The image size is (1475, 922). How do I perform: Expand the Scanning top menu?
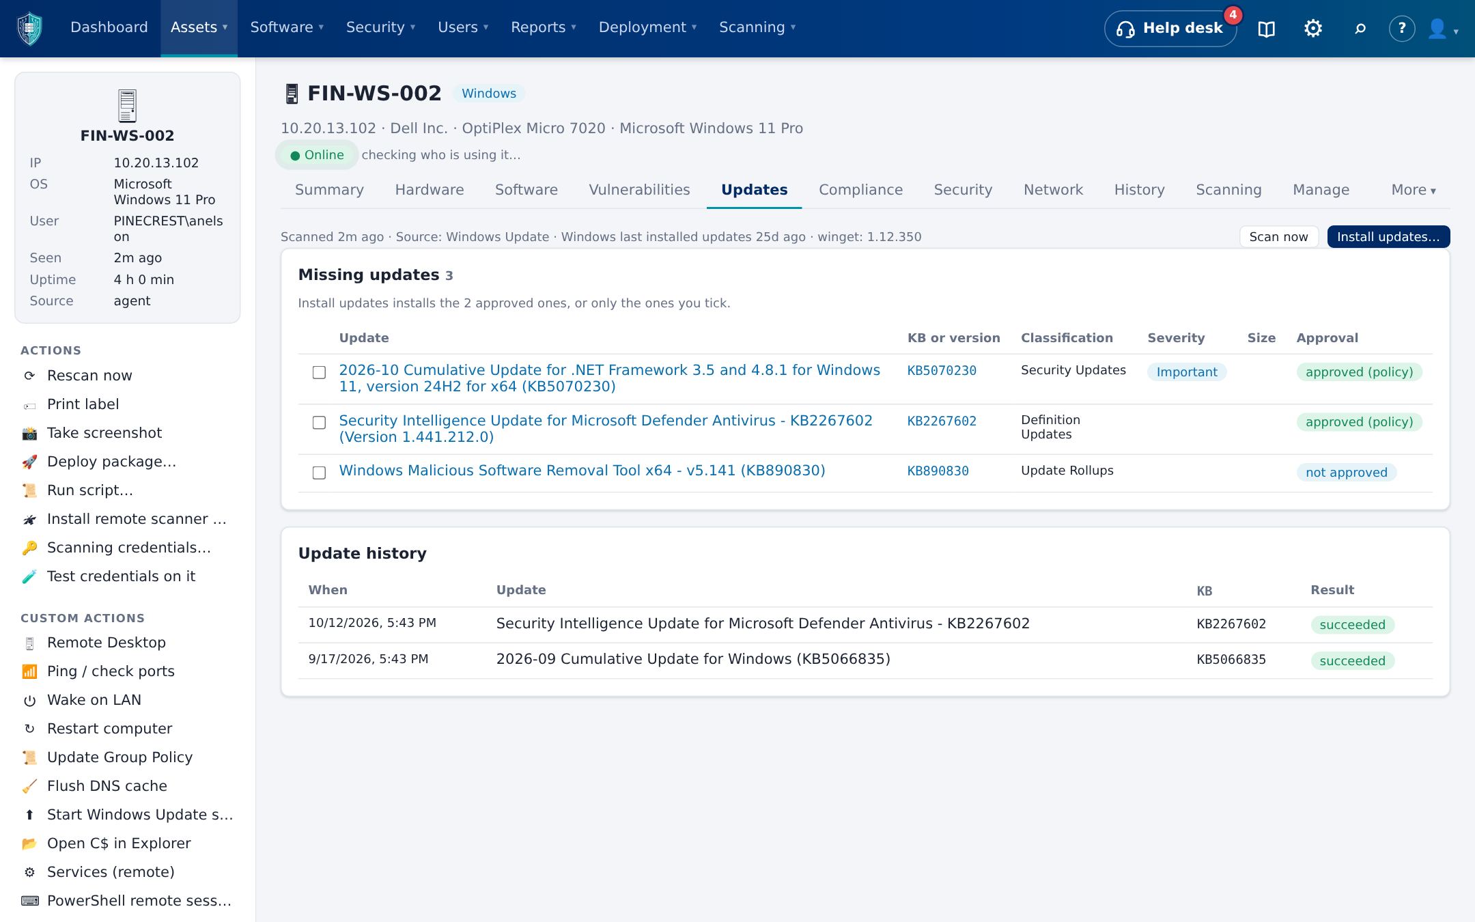tap(757, 27)
